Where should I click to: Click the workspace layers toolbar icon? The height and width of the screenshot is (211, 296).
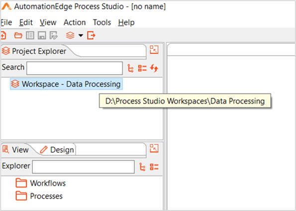click(70, 35)
